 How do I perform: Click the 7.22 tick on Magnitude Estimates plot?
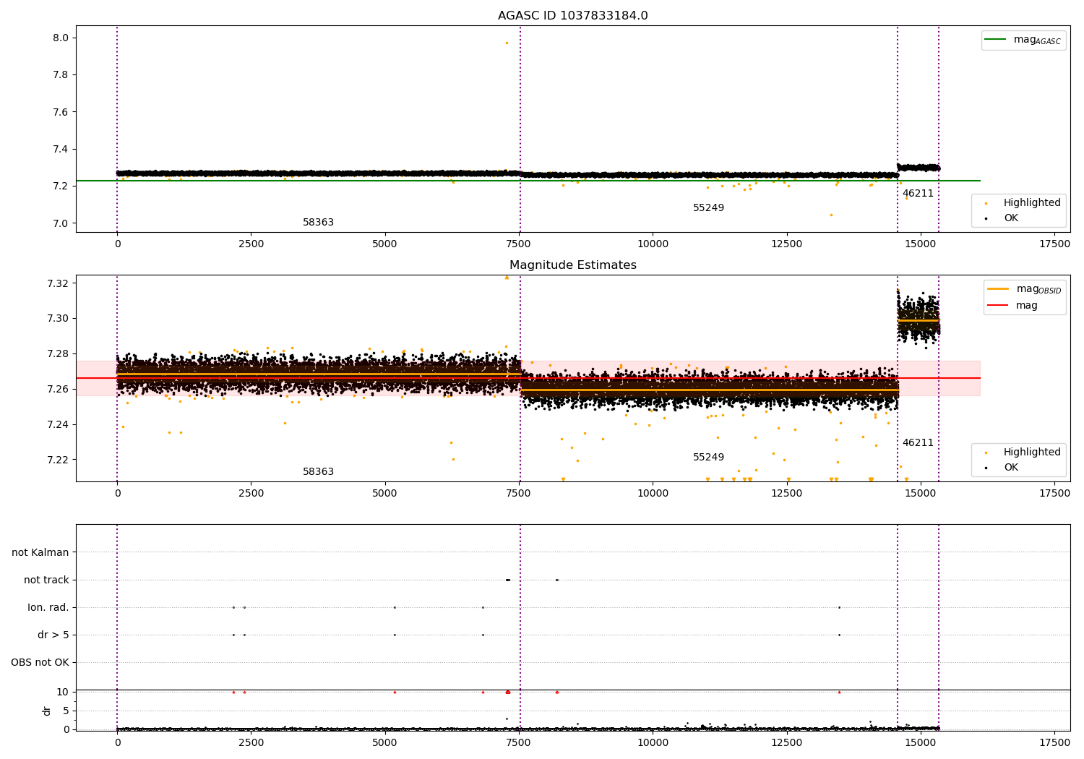click(x=57, y=460)
